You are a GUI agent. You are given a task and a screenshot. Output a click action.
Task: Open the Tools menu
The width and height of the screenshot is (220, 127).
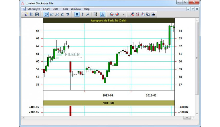(x=64, y=9)
